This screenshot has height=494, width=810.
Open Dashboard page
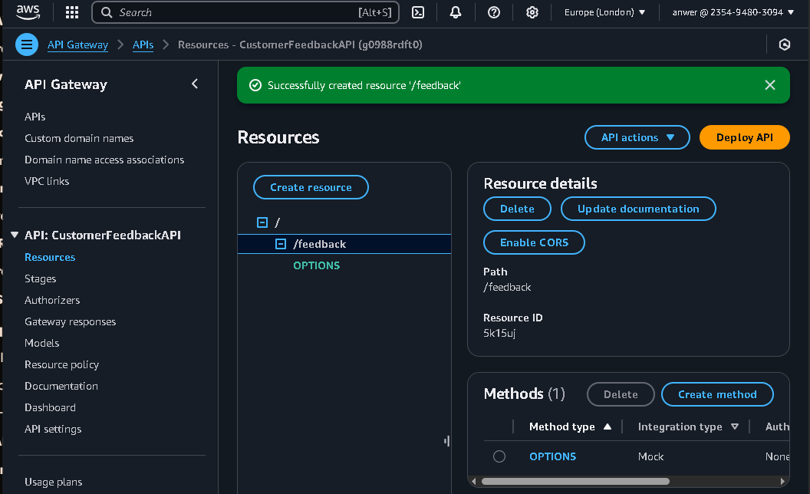pos(50,408)
